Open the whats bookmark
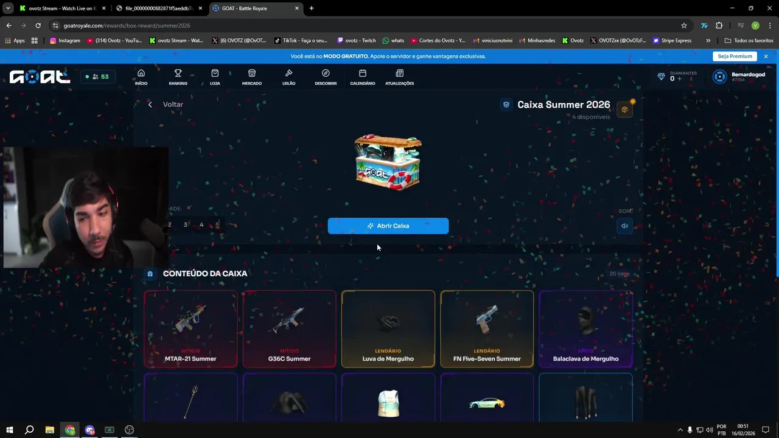This screenshot has width=779, height=438. pyautogui.click(x=393, y=41)
